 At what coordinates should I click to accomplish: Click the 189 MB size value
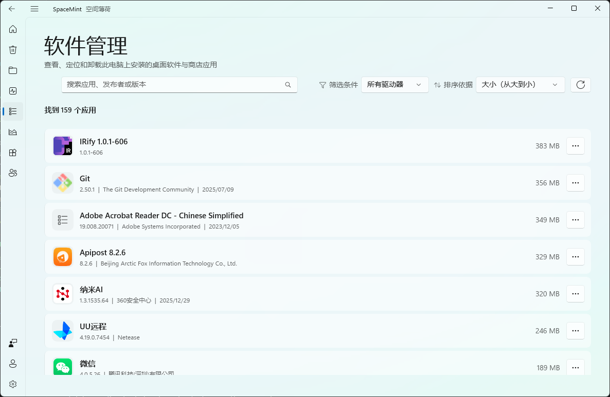click(x=548, y=368)
